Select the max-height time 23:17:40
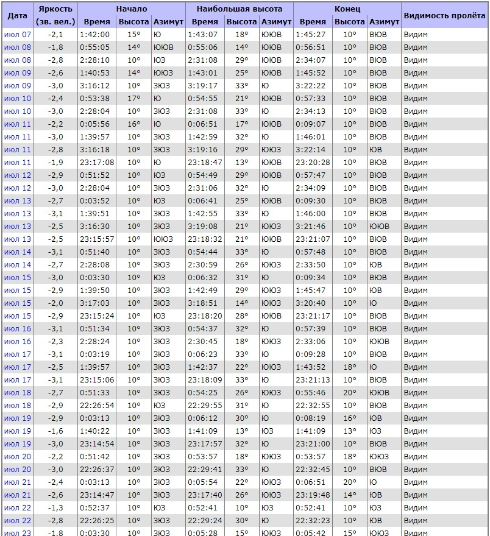Viewport: 490px width, 536px height. click(205, 495)
